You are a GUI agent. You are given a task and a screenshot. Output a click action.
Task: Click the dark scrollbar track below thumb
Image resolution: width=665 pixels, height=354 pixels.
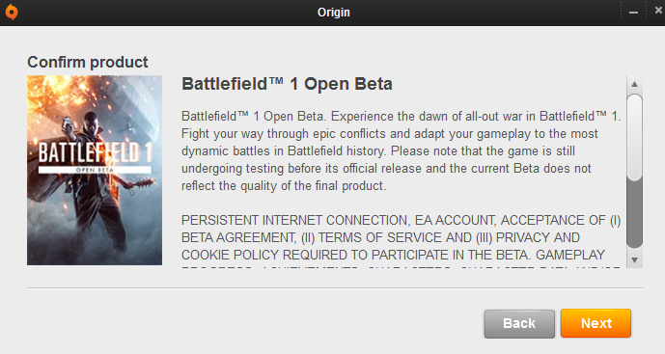coord(634,215)
